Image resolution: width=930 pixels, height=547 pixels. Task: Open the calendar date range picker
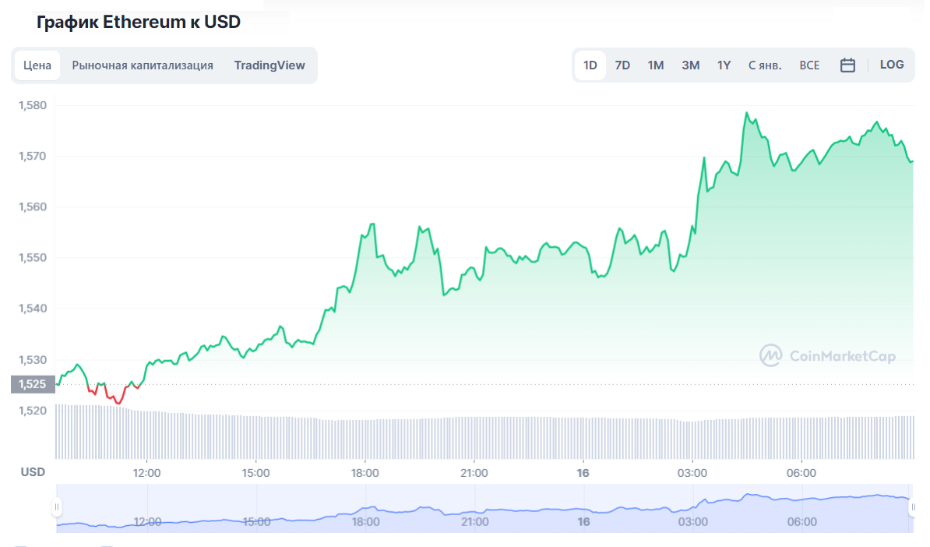pyautogui.click(x=847, y=65)
